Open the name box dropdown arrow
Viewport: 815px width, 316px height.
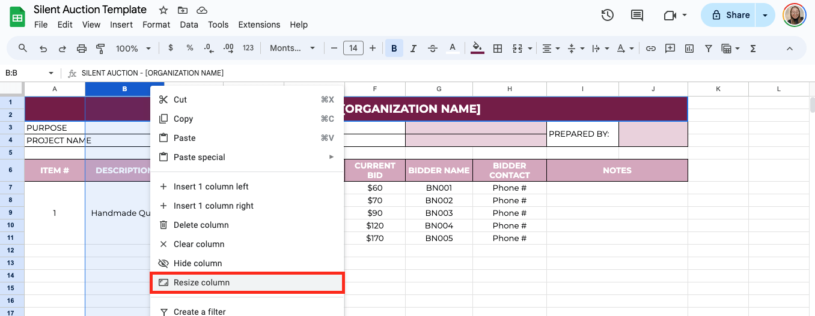[x=51, y=73]
